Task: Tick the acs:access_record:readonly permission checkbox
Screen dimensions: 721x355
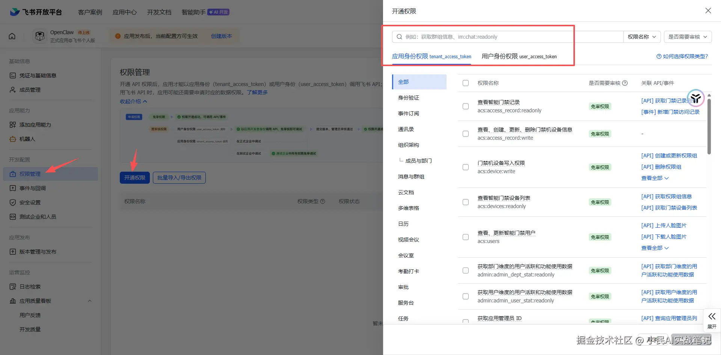Action: (x=466, y=106)
